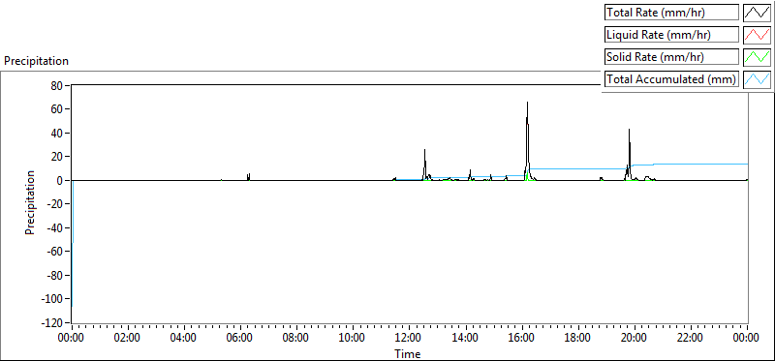Click the Total Rate black line style icon
Viewport: 775px width, 361px height.
[x=758, y=12]
